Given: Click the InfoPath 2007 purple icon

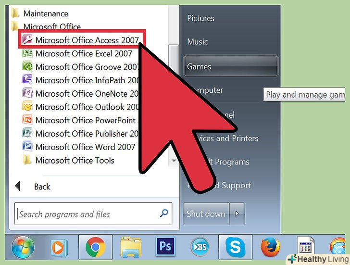Looking at the screenshot, I should (x=27, y=79).
